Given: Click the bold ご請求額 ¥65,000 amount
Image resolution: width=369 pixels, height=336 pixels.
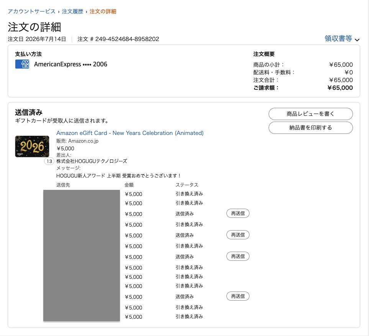Looking at the screenshot, I should click(340, 88).
